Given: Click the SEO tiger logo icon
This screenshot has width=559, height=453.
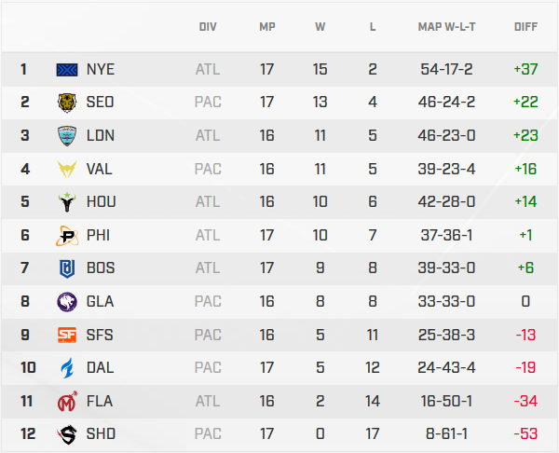Looking at the screenshot, I should pyautogui.click(x=68, y=103).
